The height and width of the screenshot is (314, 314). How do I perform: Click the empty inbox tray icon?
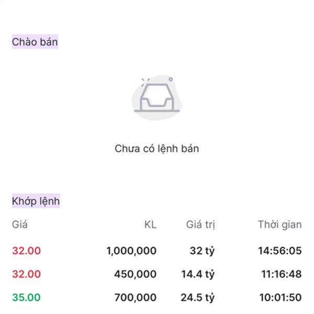[x=157, y=97]
